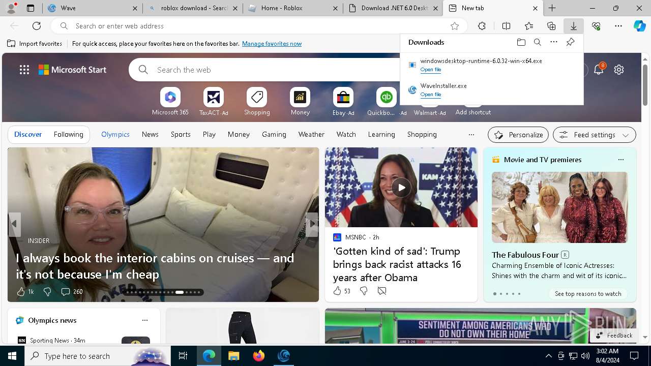Dislike the cruise cabins article
The height and width of the screenshot is (366, 651).
coord(47,291)
